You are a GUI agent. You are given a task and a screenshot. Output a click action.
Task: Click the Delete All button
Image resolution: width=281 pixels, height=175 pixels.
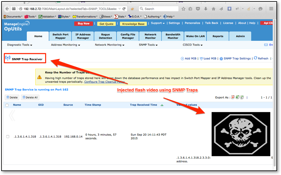30,98
